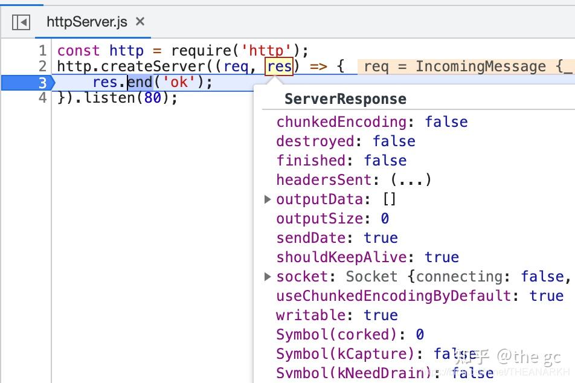Viewport: 575px width, 383px height.
Task: Close the httpServer.js tab
Action: point(139,20)
